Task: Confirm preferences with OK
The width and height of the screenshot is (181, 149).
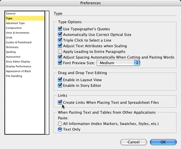Action: pos(163,142)
